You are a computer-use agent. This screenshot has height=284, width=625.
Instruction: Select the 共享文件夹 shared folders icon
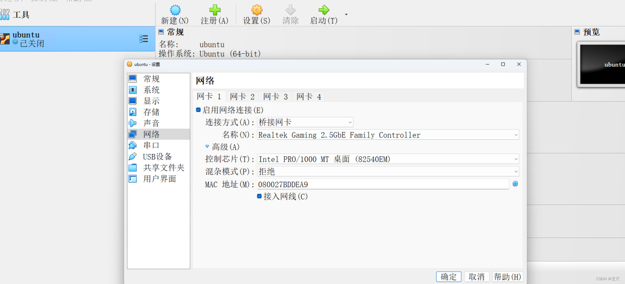[x=133, y=168]
